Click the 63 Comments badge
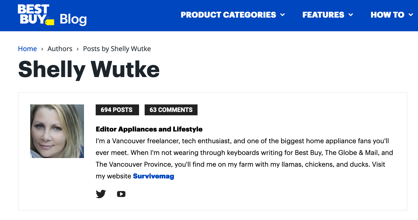This screenshot has height=220, width=418. pyautogui.click(x=171, y=110)
